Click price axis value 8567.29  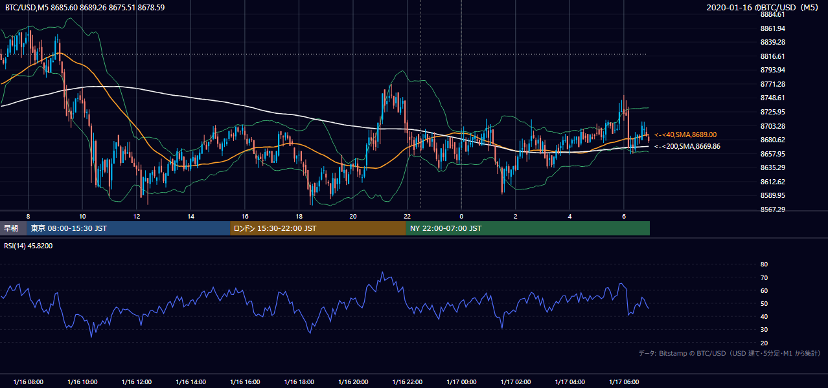[773, 210]
